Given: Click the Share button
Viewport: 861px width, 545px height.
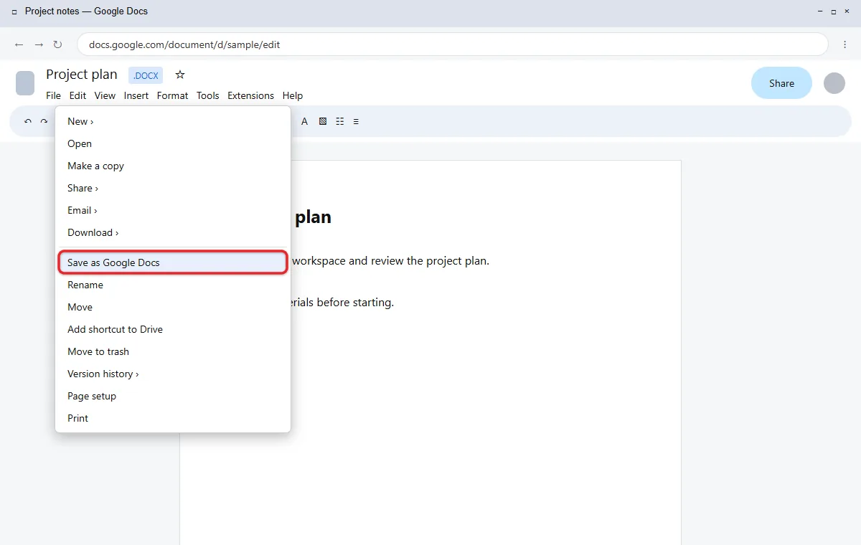Looking at the screenshot, I should 781,83.
